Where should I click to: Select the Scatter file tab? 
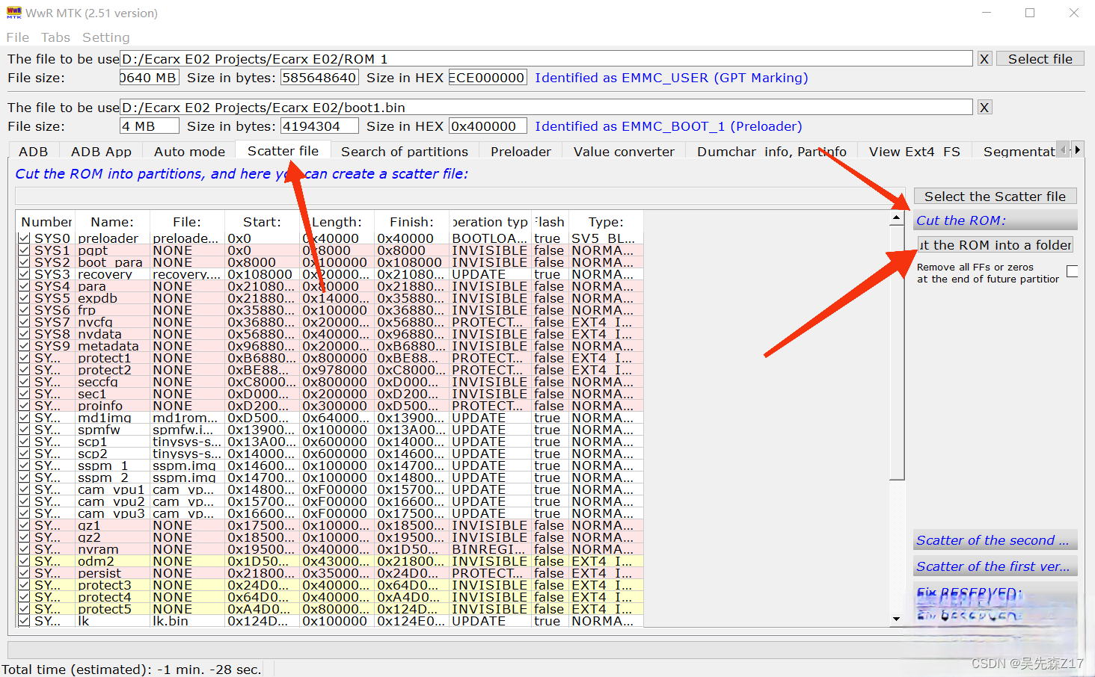[x=283, y=151]
